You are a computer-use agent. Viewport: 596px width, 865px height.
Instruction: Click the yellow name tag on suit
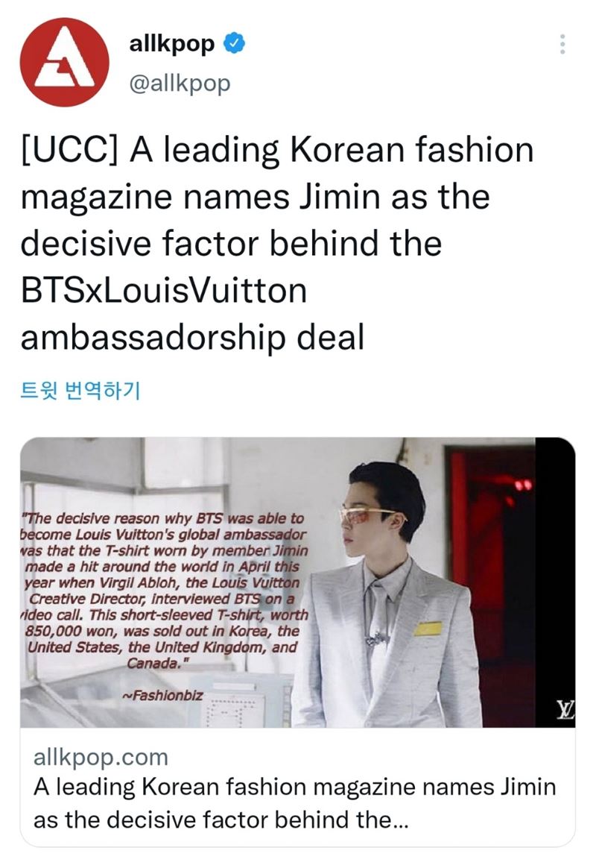pyautogui.click(x=428, y=629)
